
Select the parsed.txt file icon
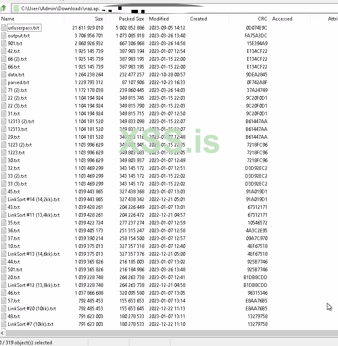pos(4,82)
